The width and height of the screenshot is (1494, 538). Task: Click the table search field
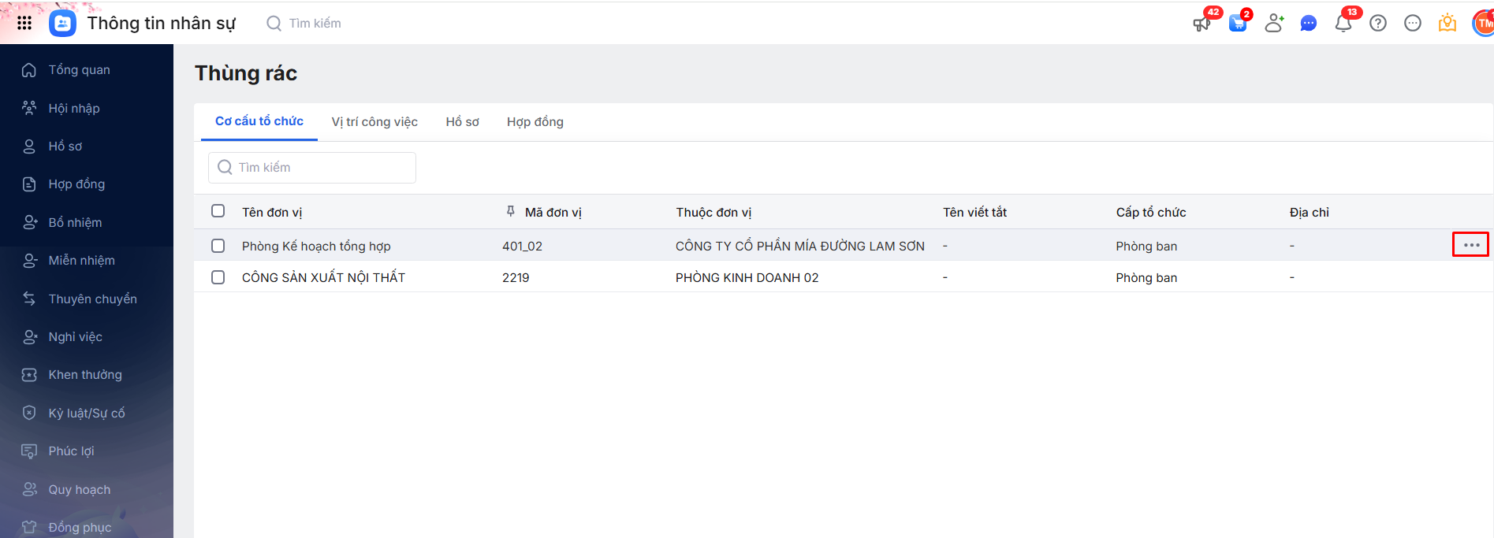[312, 168]
